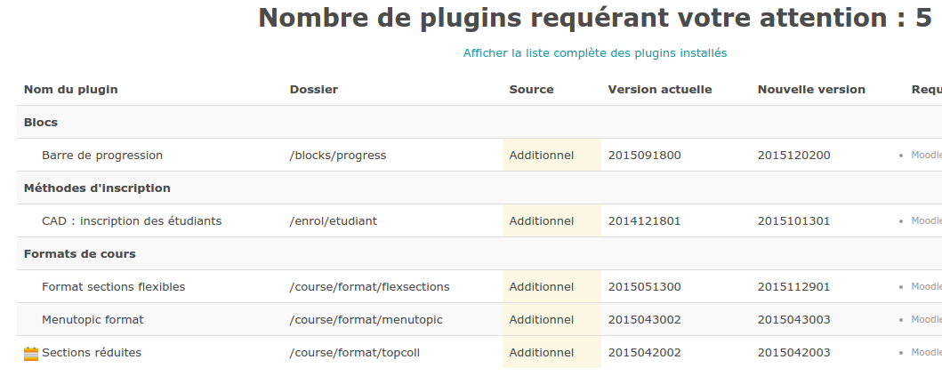Click new version number 2015120200

[x=793, y=156]
